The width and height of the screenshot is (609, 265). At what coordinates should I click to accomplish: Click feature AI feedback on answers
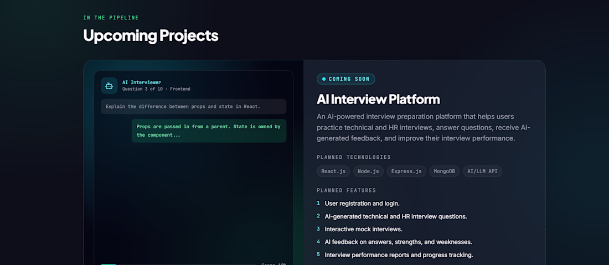pos(399,242)
